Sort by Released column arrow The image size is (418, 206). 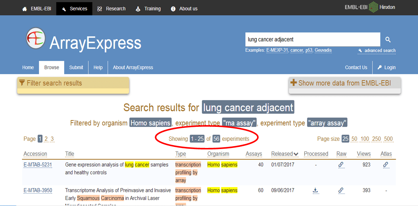[x=296, y=154]
